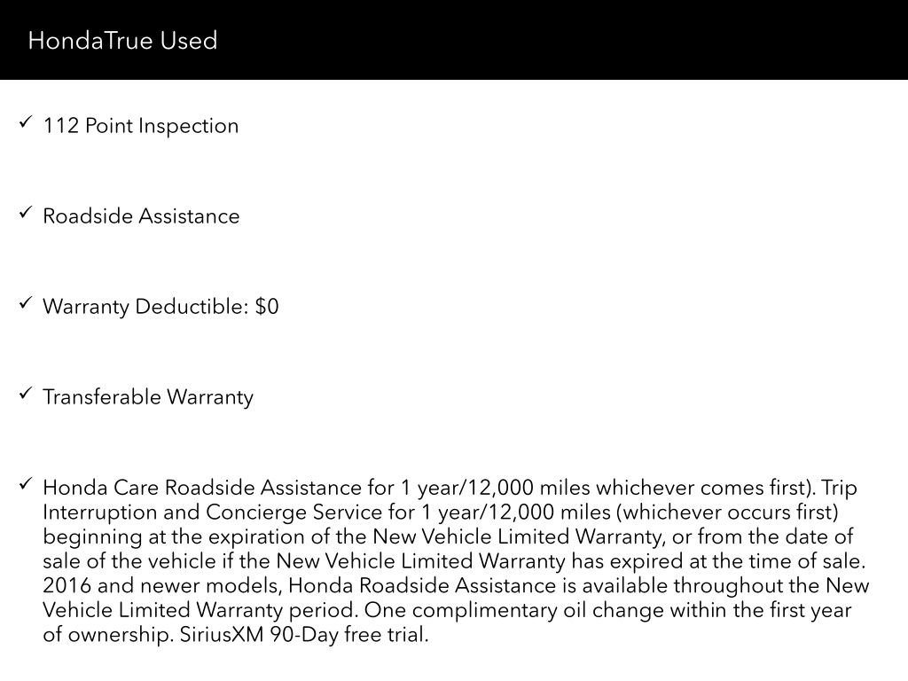Click the SiriusXM 90-Day free trial text
The image size is (908, 681).
pos(304,635)
